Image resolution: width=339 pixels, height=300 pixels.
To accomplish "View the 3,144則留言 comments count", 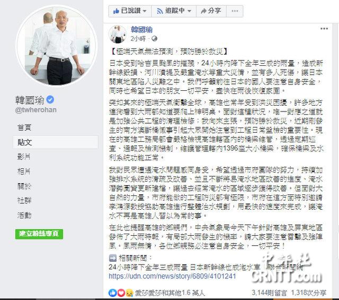I will click(x=269, y=293).
